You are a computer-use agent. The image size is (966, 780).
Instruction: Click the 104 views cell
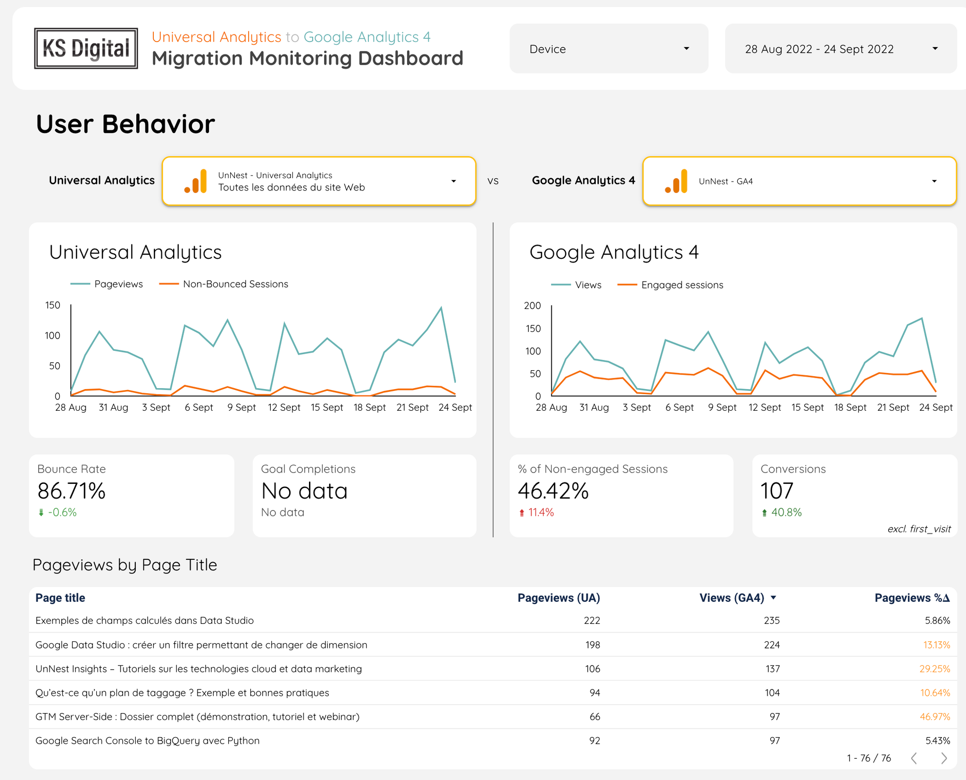(773, 693)
